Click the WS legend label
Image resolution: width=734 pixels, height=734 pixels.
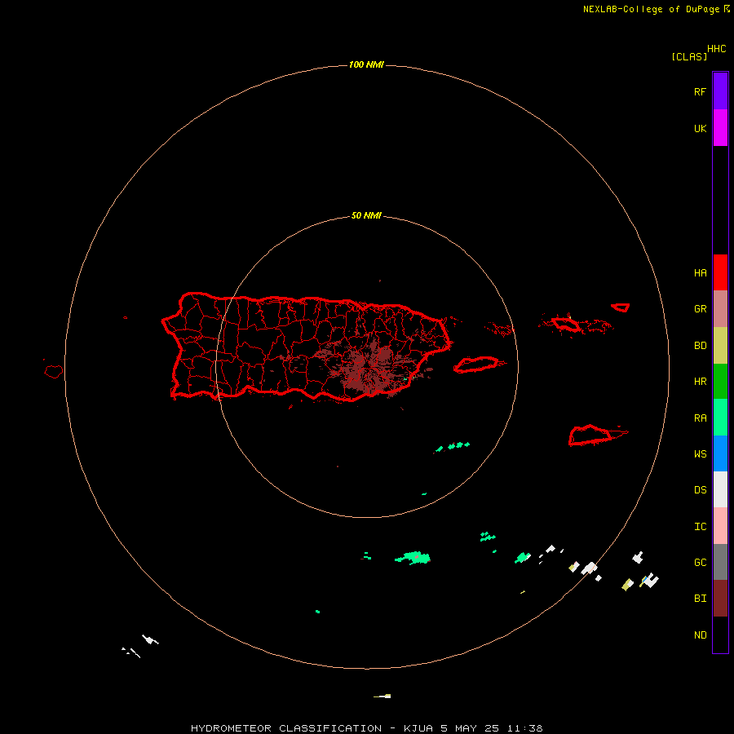700,454
